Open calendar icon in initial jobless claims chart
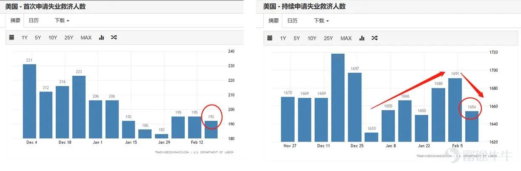 (x=11, y=38)
